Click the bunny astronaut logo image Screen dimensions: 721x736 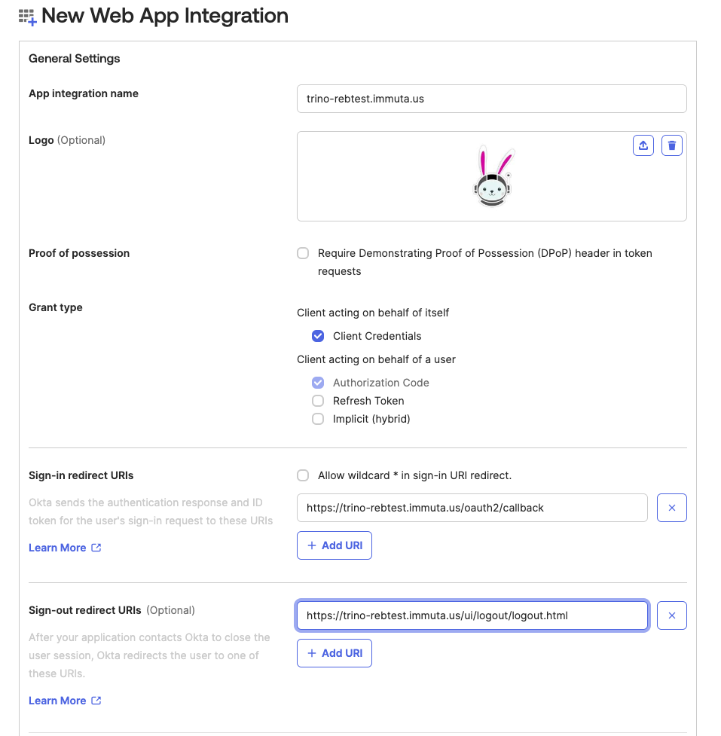point(493,177)
